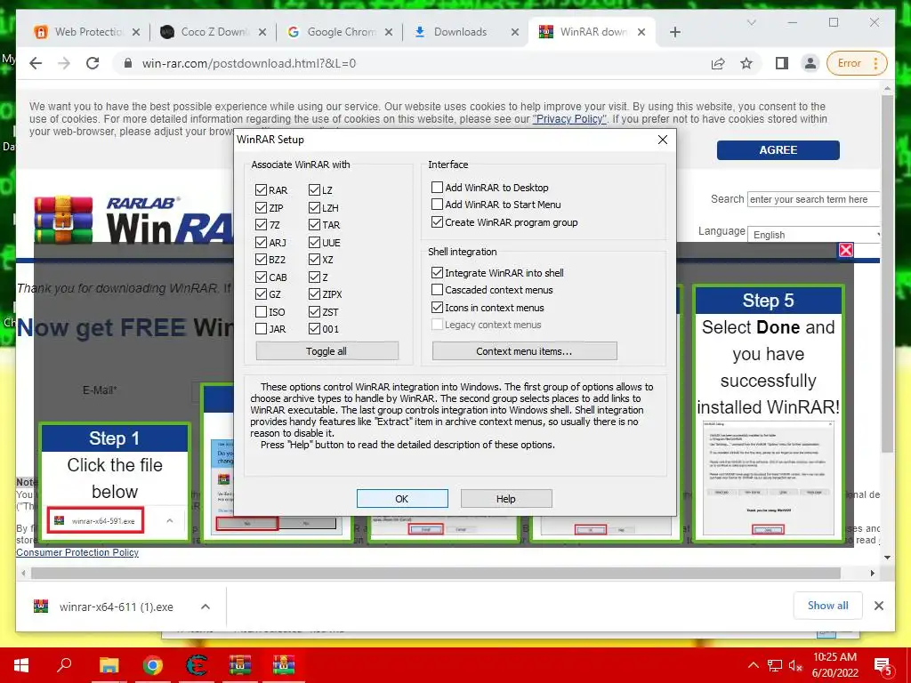Show hidden system tray icons
Viewport: 911px width, 683px height.
753,665
